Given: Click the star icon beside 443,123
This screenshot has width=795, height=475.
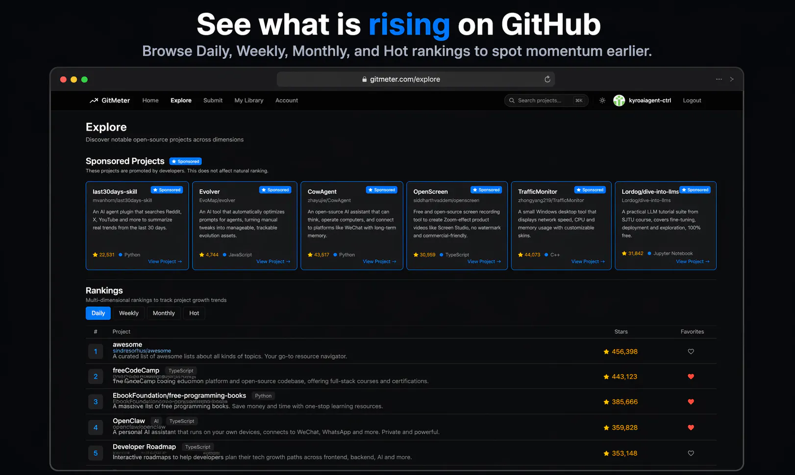Looking at the screenshot, I should [606, 377].
